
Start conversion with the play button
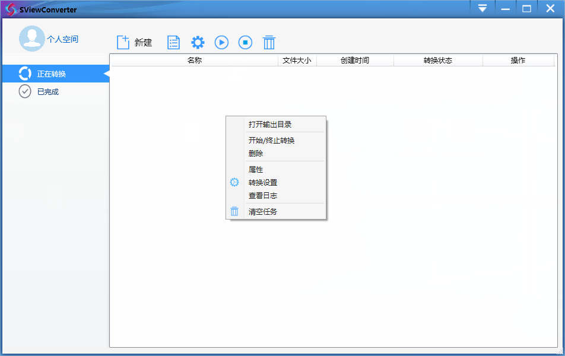[x=221, y=42]
